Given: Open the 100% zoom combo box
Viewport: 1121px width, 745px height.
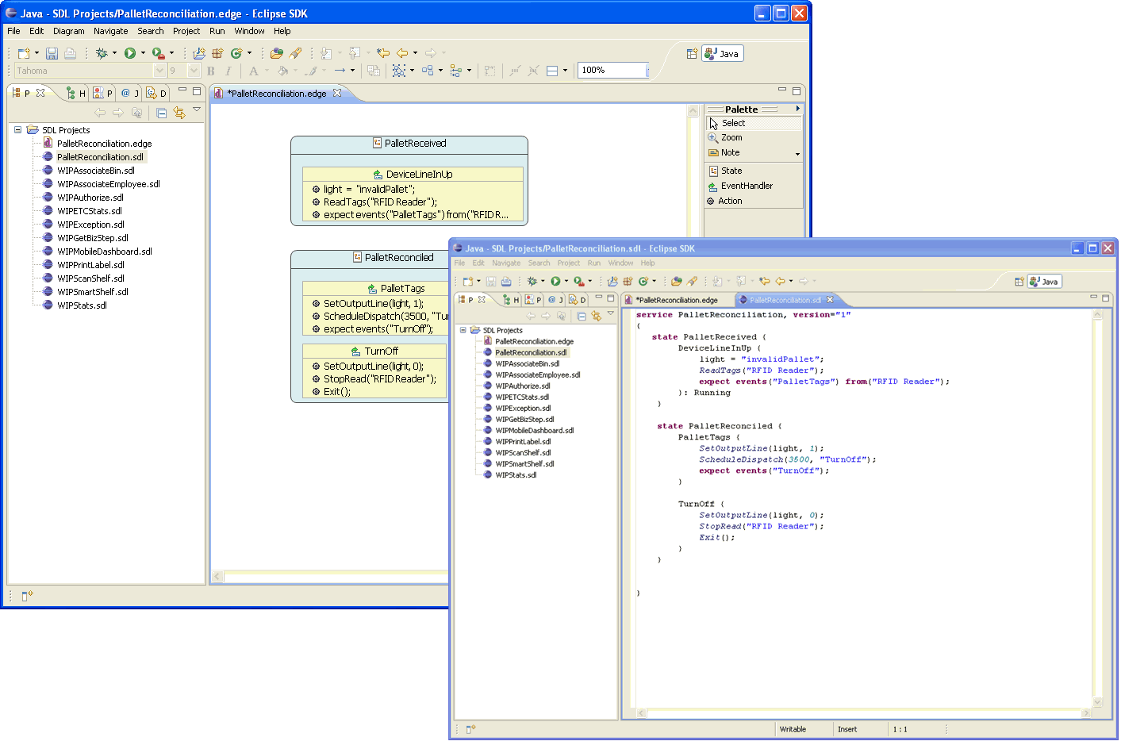Looking at the screenshot, I should pyautogui.click(x=647, y=71).
